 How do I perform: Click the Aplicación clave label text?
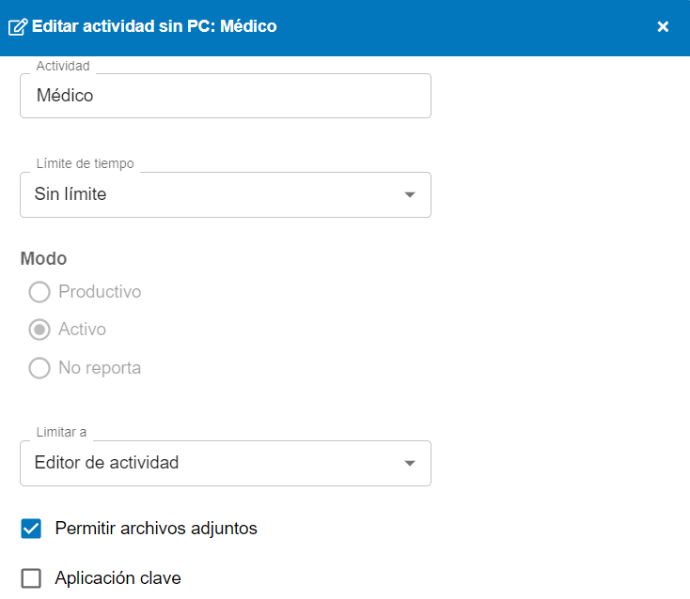tap(118, 578)
